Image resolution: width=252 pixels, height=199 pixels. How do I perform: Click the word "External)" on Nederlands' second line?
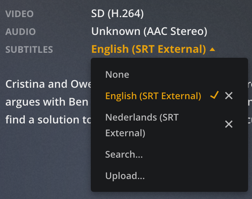pos(125,133)
